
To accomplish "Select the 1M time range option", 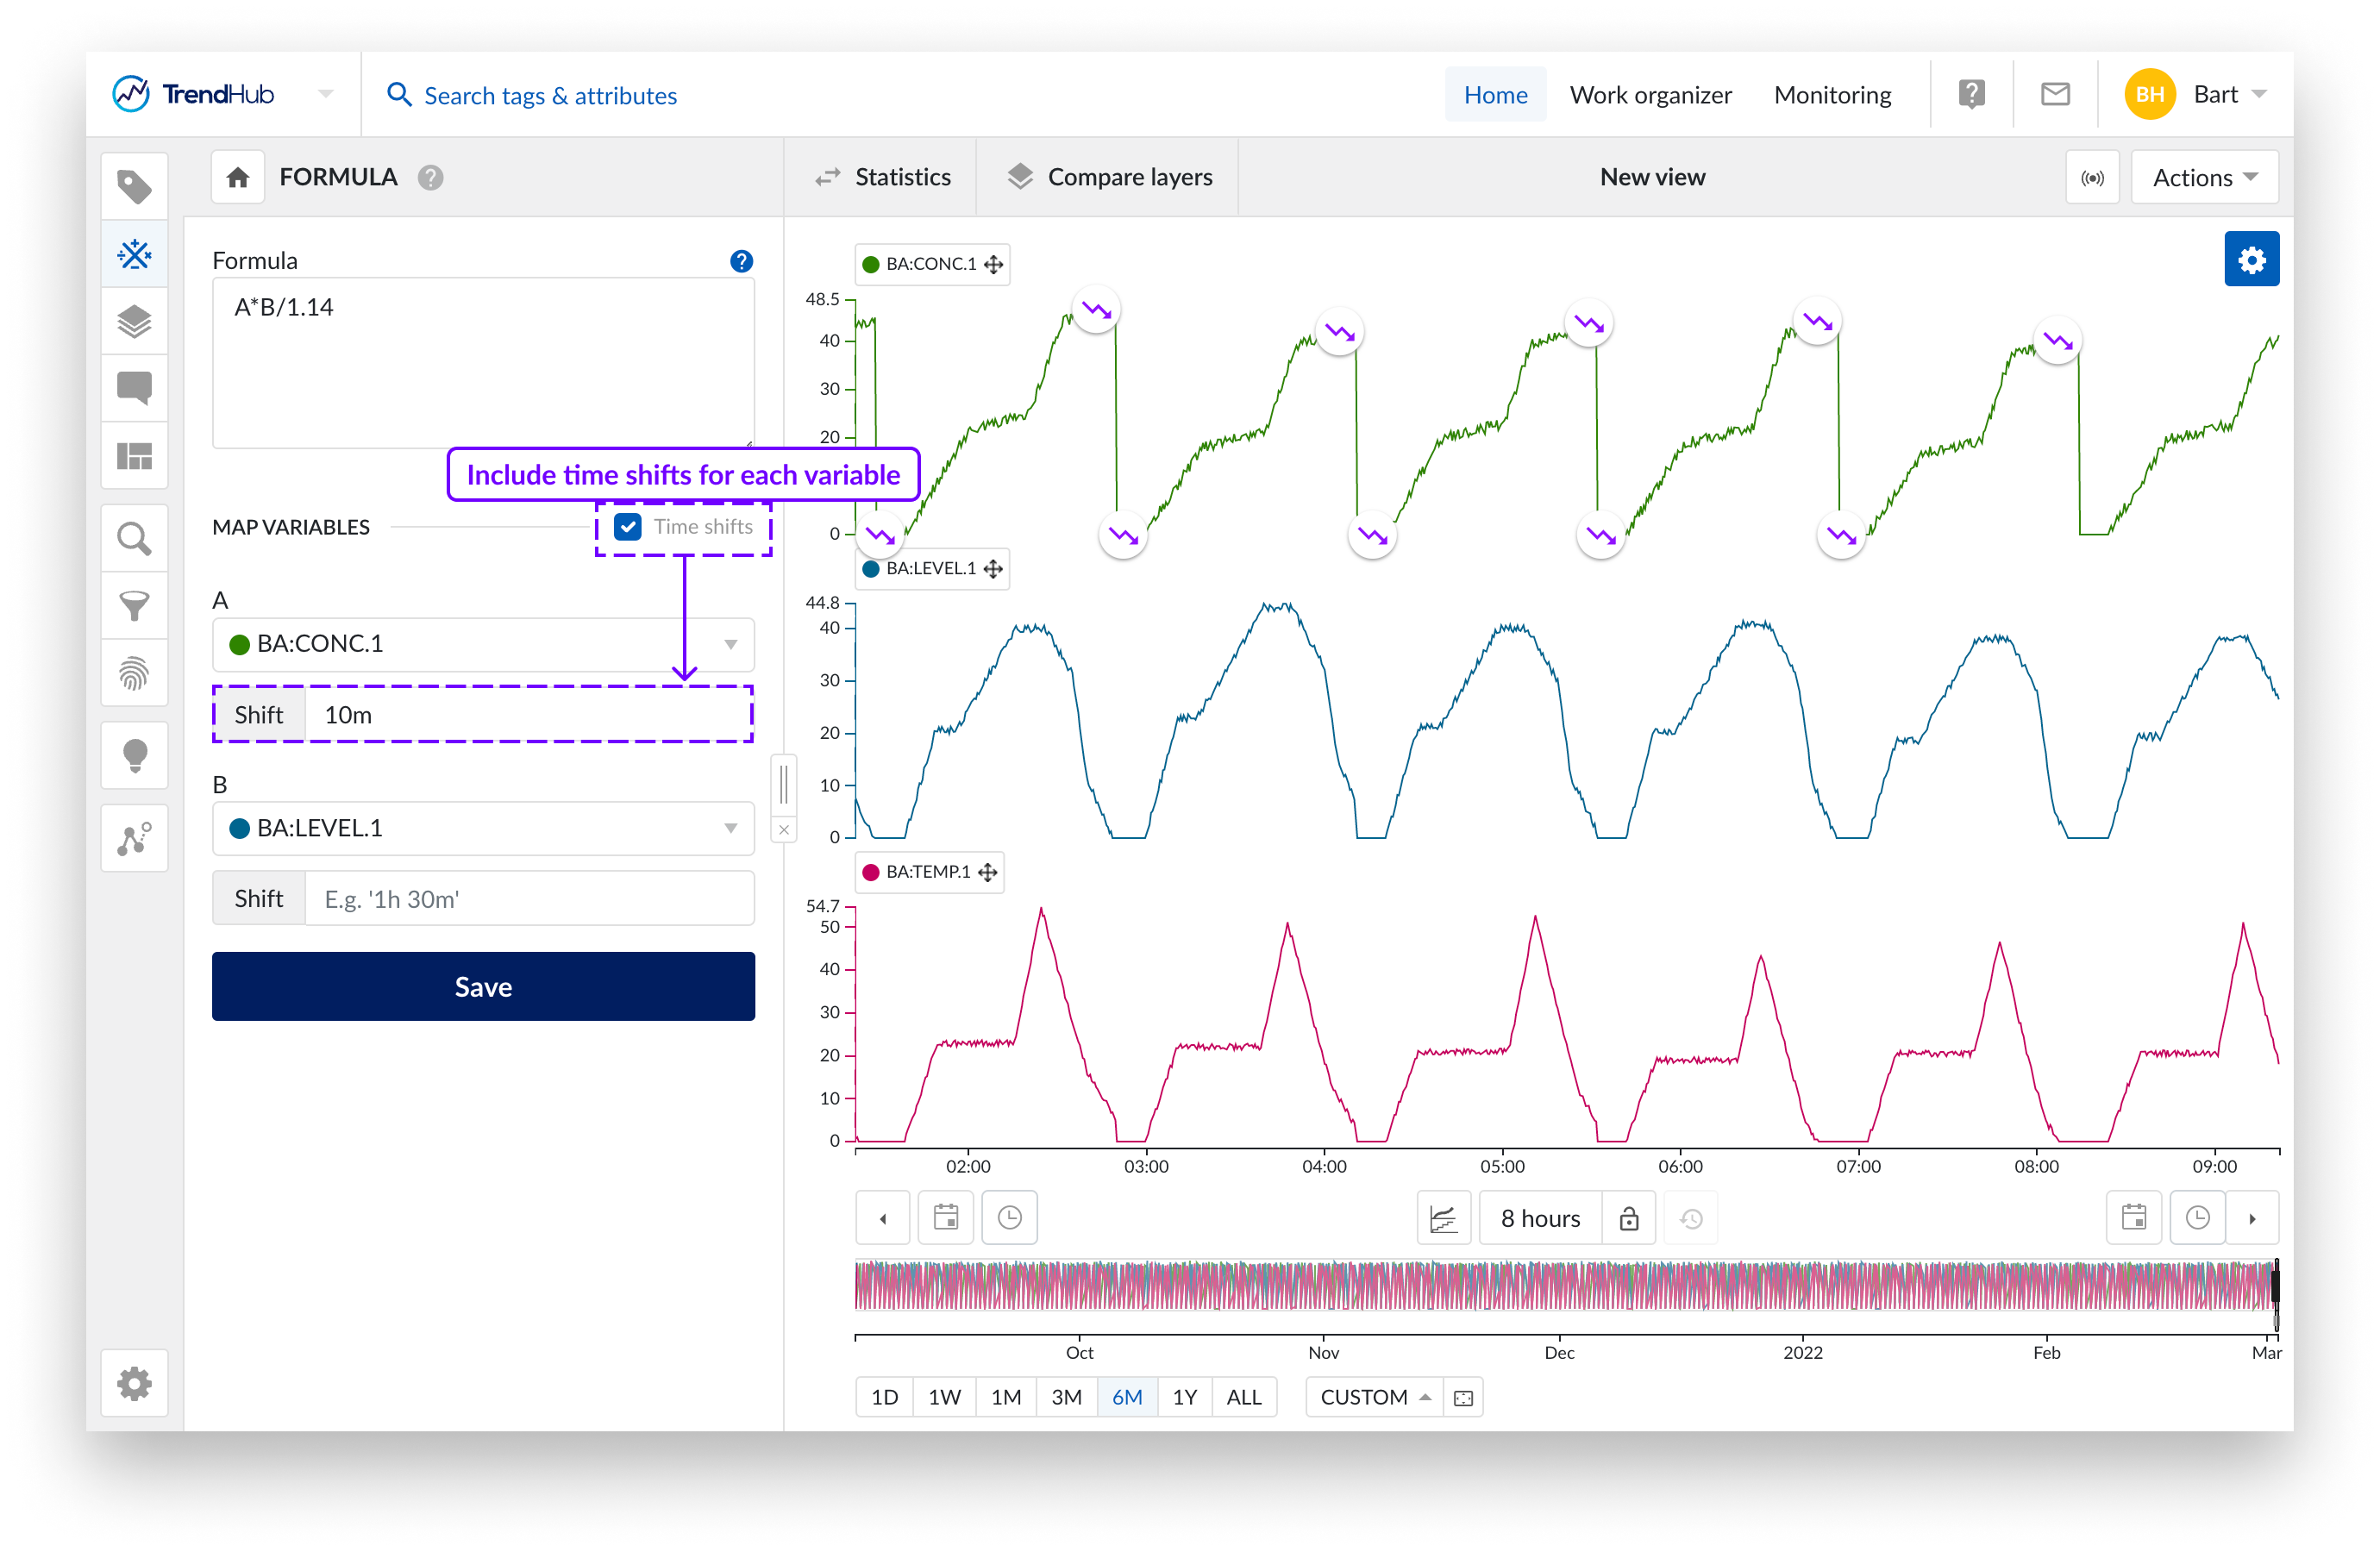I will click(1005, 1397).
